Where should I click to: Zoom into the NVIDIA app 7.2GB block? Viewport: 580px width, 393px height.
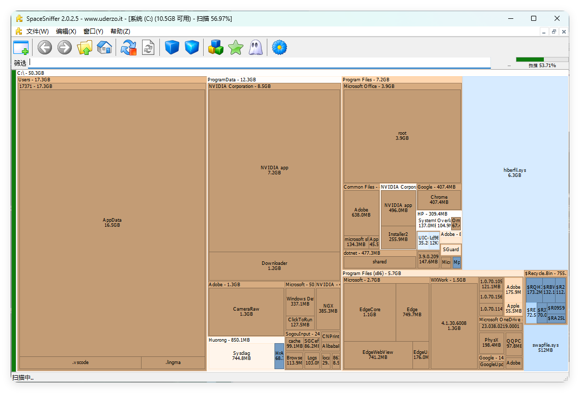(274, 169)
